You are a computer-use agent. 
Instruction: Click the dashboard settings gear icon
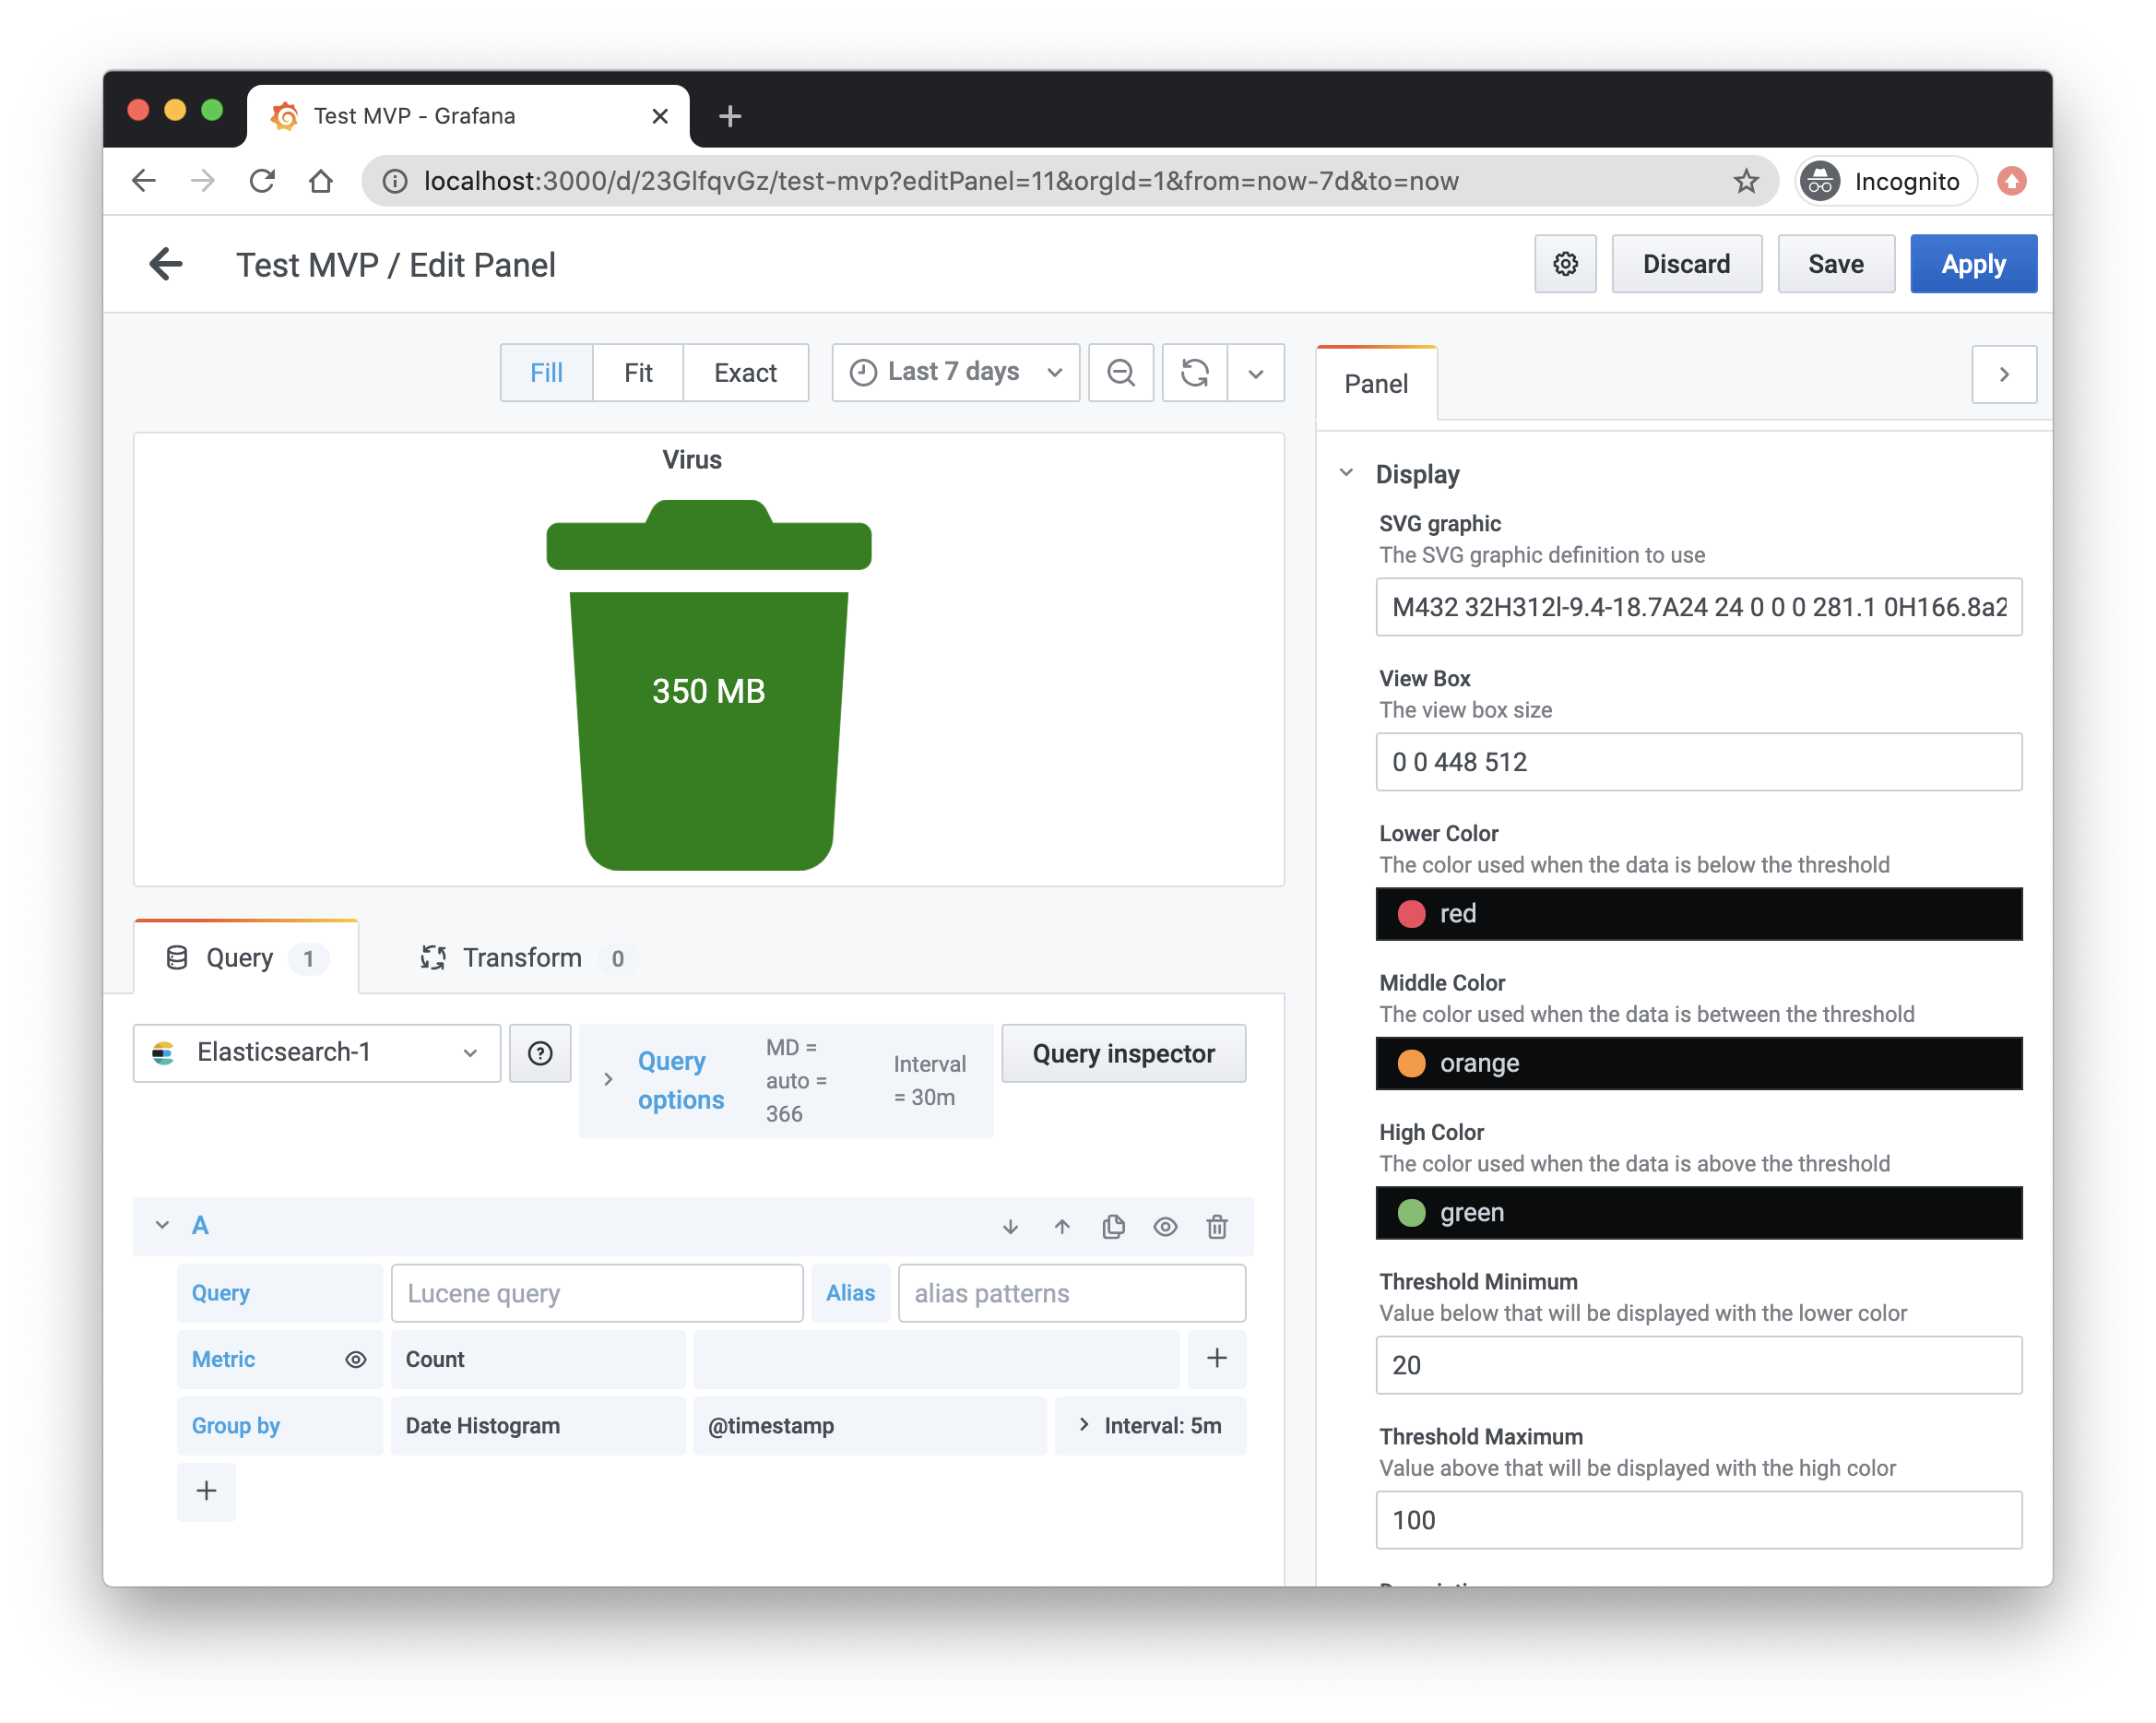click(1565, 264)
